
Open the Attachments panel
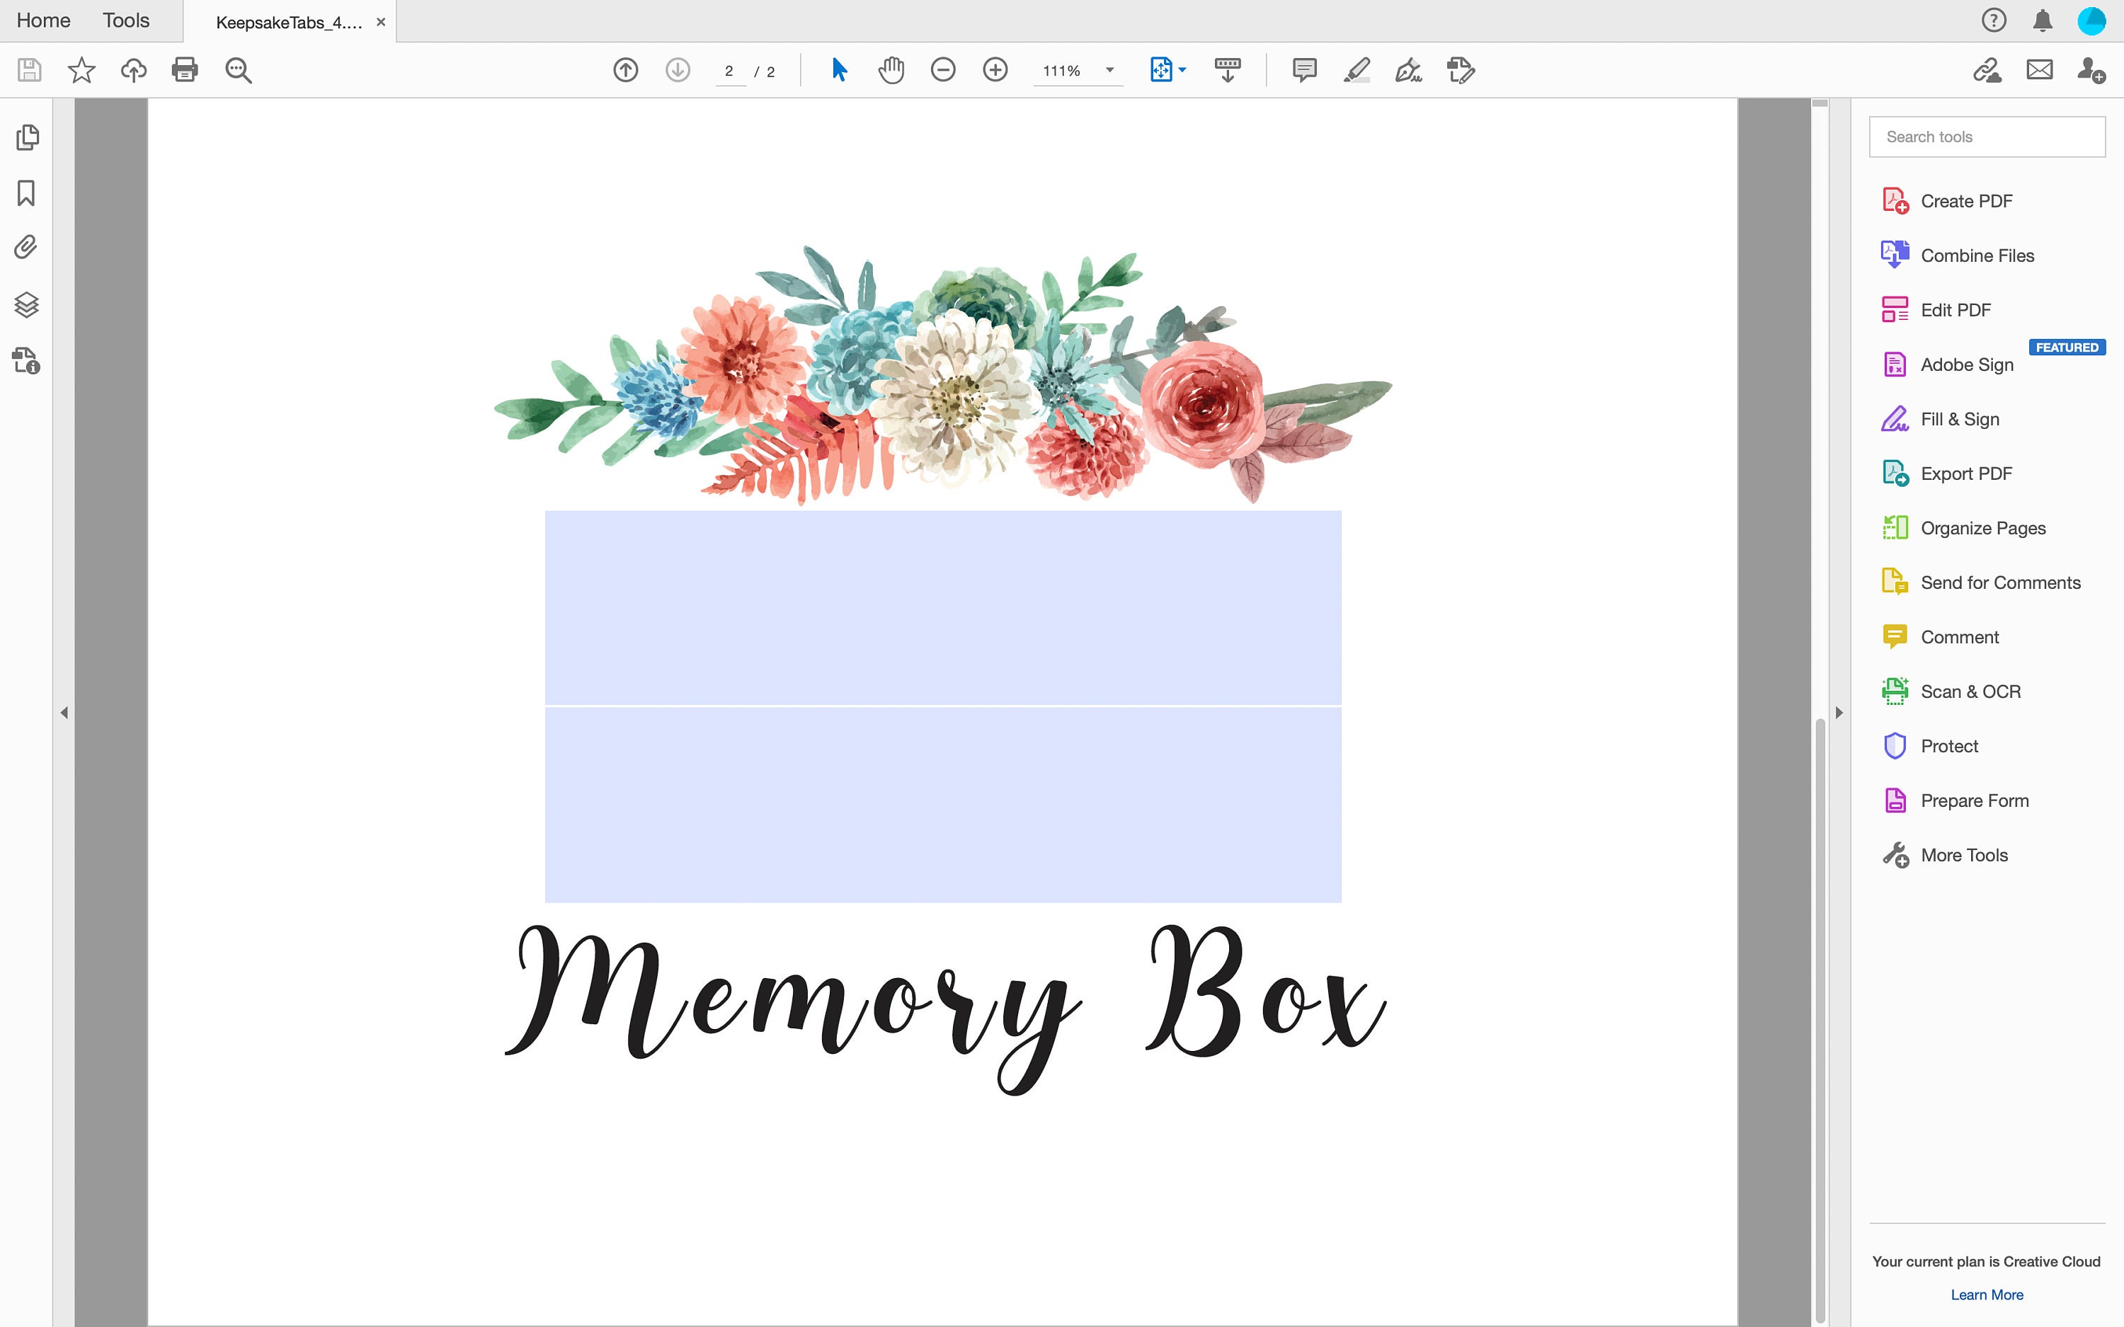tap(26, 248)
